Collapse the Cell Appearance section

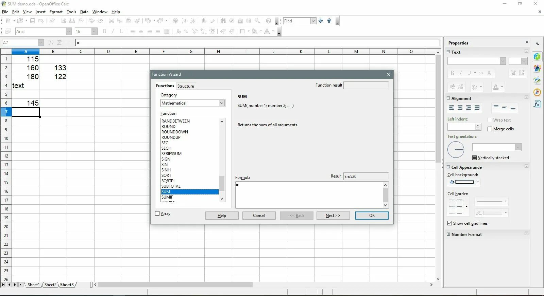point(448,167)
